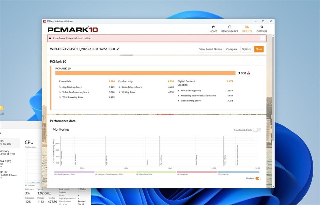Enable the Monitoring details toggle

(x=257, y=130)
